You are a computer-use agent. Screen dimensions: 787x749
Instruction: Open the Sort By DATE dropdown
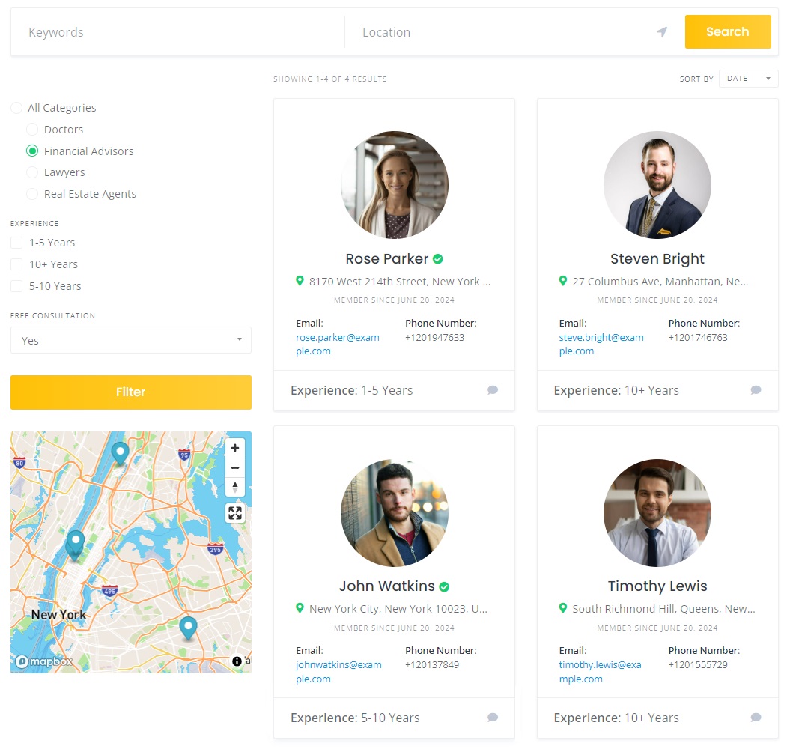747,78
